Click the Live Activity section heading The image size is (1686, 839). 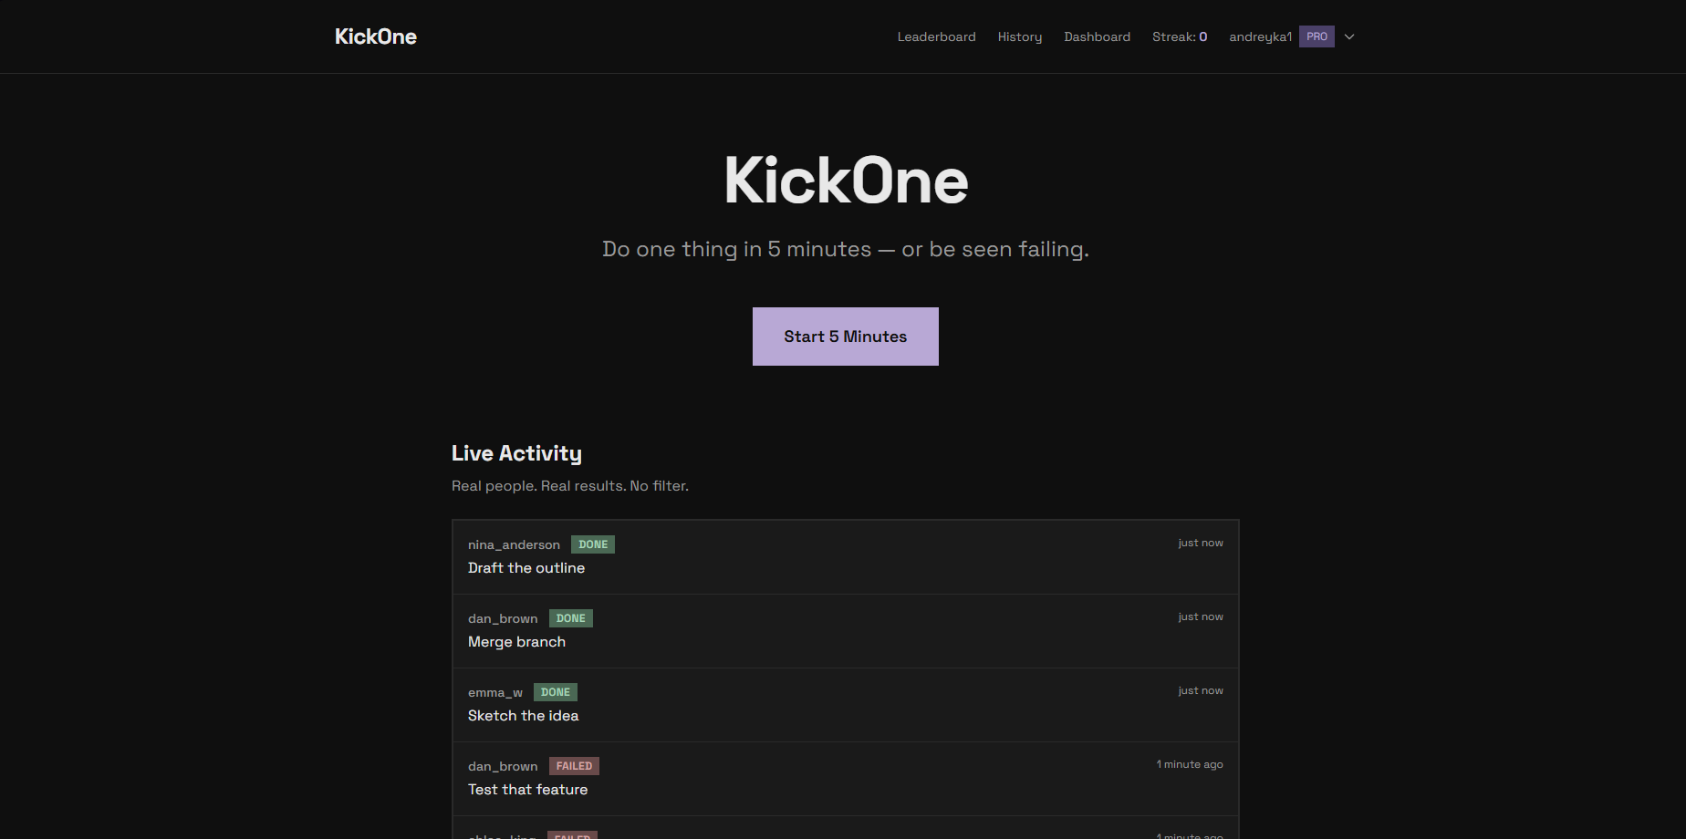(516, 452)
